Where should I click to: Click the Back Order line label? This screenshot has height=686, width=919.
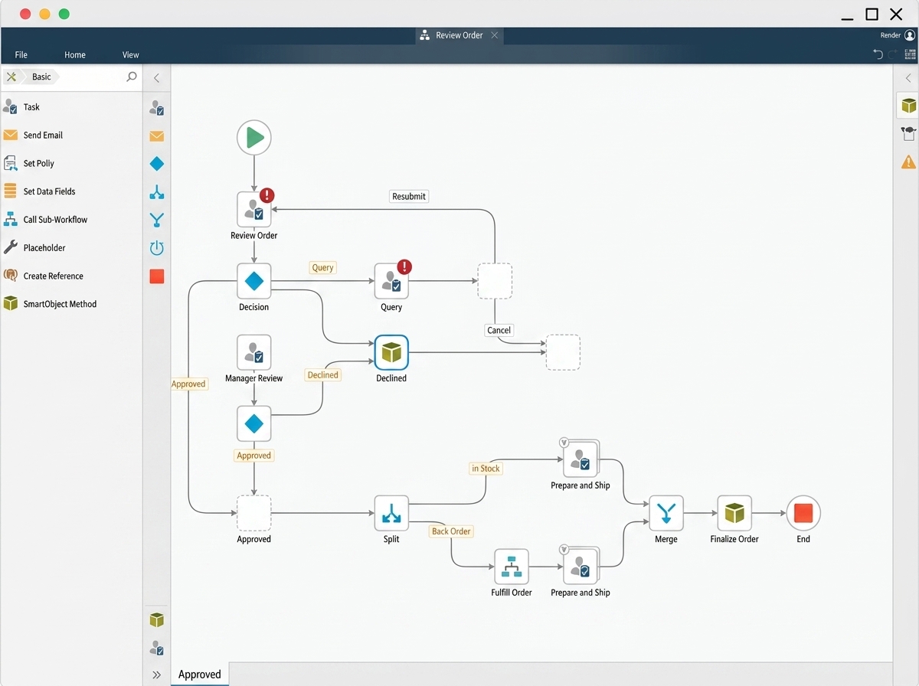tap(451, 531)
